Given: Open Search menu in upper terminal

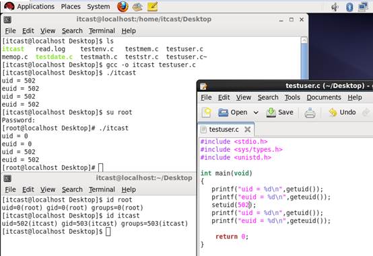Looking at the screenshot, I should [72, 31].
